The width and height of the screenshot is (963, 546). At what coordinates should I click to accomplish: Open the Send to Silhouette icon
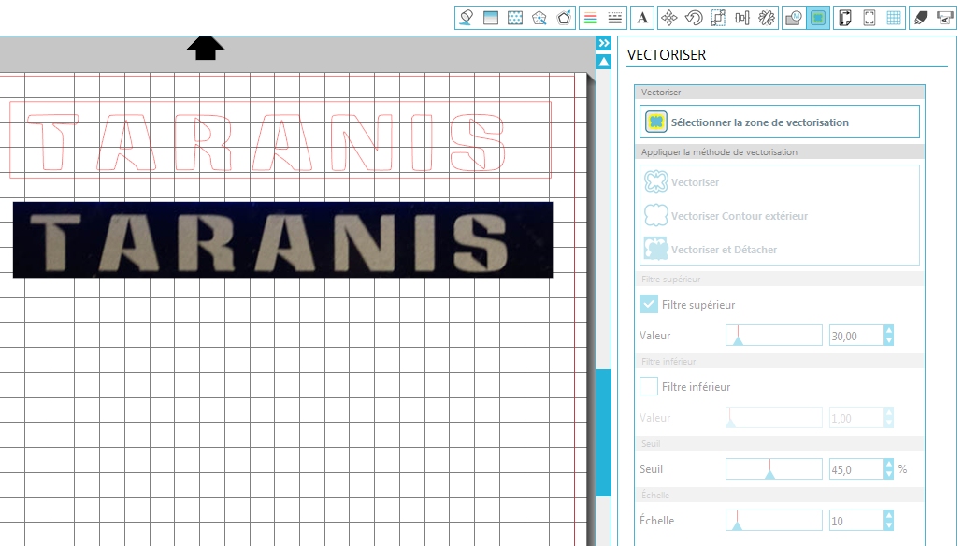pos(945,18)
